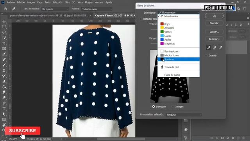
Task: Choose Amarillos from the list
Action: click(179, 28)
